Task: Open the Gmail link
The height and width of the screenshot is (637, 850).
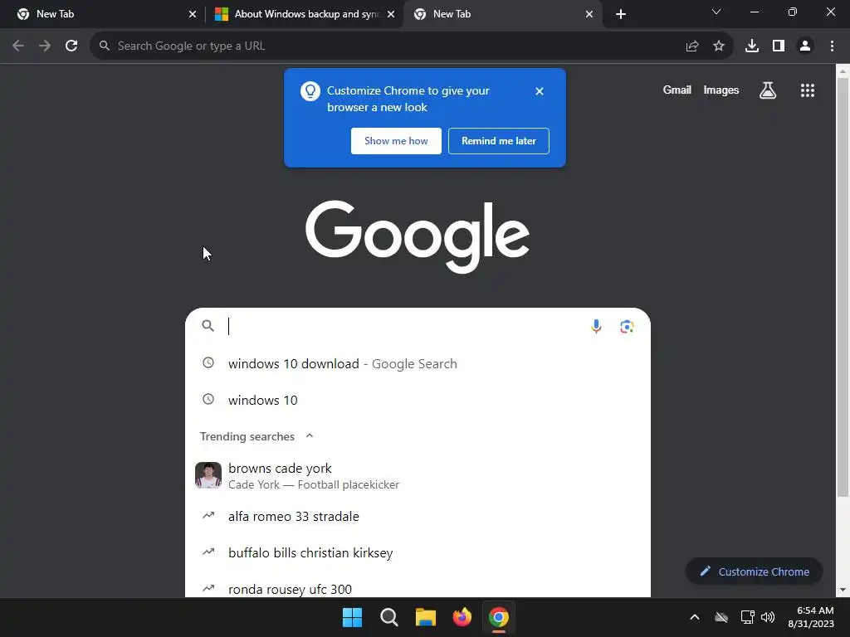Action: (x=677, y=90)
